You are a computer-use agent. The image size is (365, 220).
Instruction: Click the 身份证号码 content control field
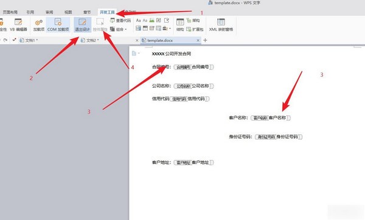coord(279,137)
